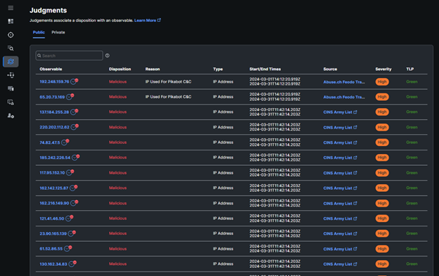Click Malicious disposition for 65.20.73.169
Image resolution: width=439 pixels, height=276 pixels.
point(118,96)
